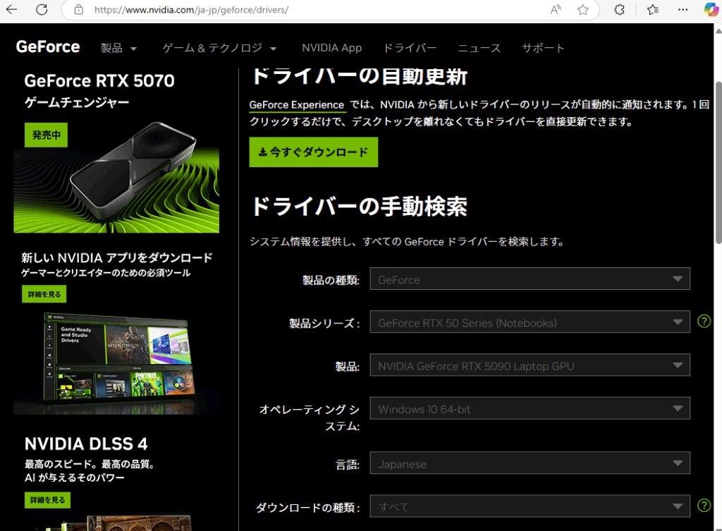Click the 今すぐダウンロード button
This screenshot has width=722, height=531.
tap(314, 152)
